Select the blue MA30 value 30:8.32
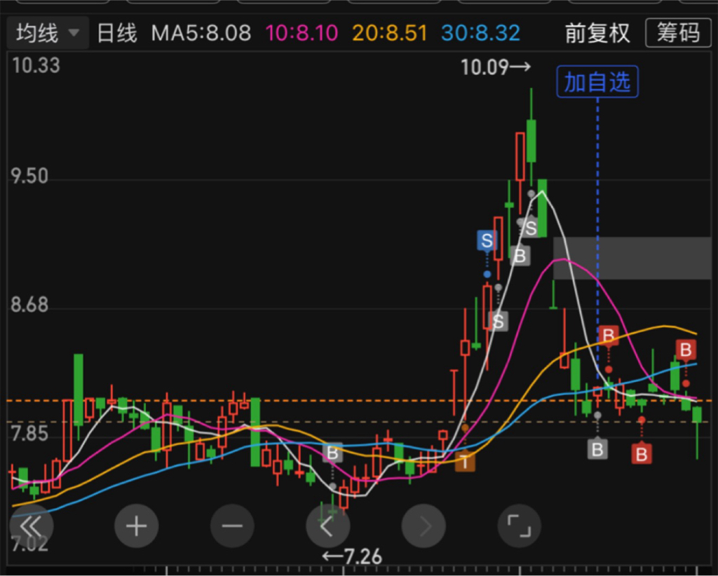 [x=480, y=34]
